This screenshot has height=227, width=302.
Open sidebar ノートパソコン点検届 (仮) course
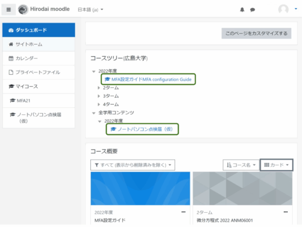[39, 117]
